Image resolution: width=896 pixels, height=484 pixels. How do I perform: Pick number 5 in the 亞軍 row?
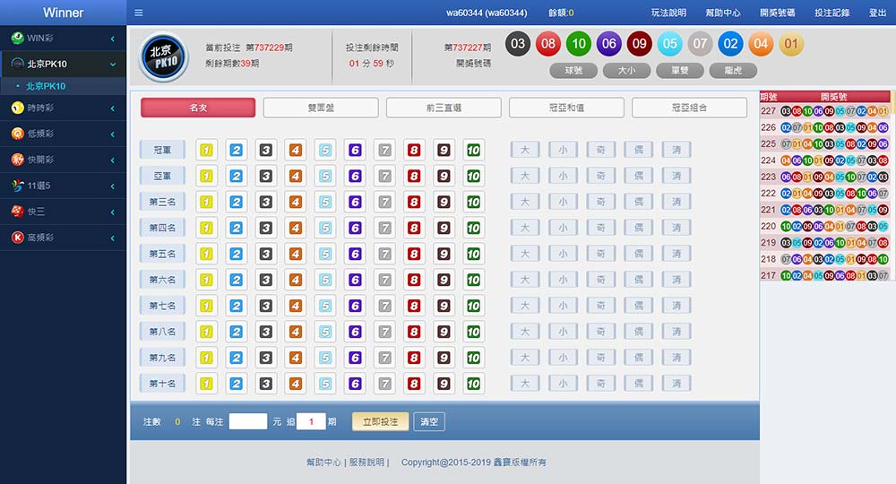325,176
